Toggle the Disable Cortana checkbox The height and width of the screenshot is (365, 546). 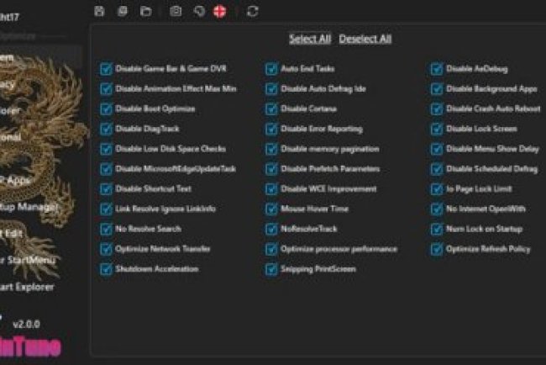[271, 108]
